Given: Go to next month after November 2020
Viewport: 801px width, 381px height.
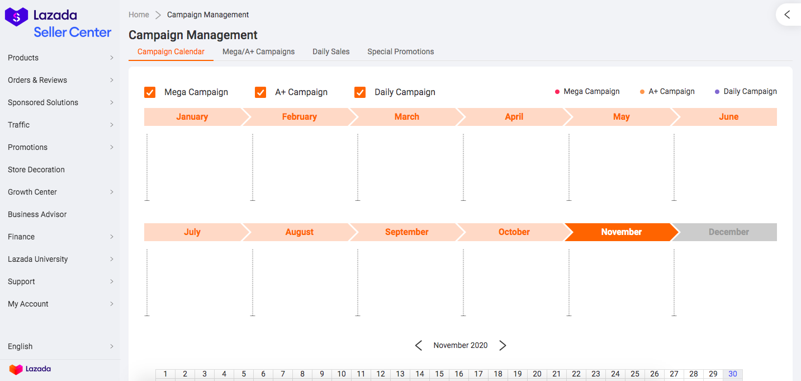Looking at the screenshot, I should coord(503,346).
